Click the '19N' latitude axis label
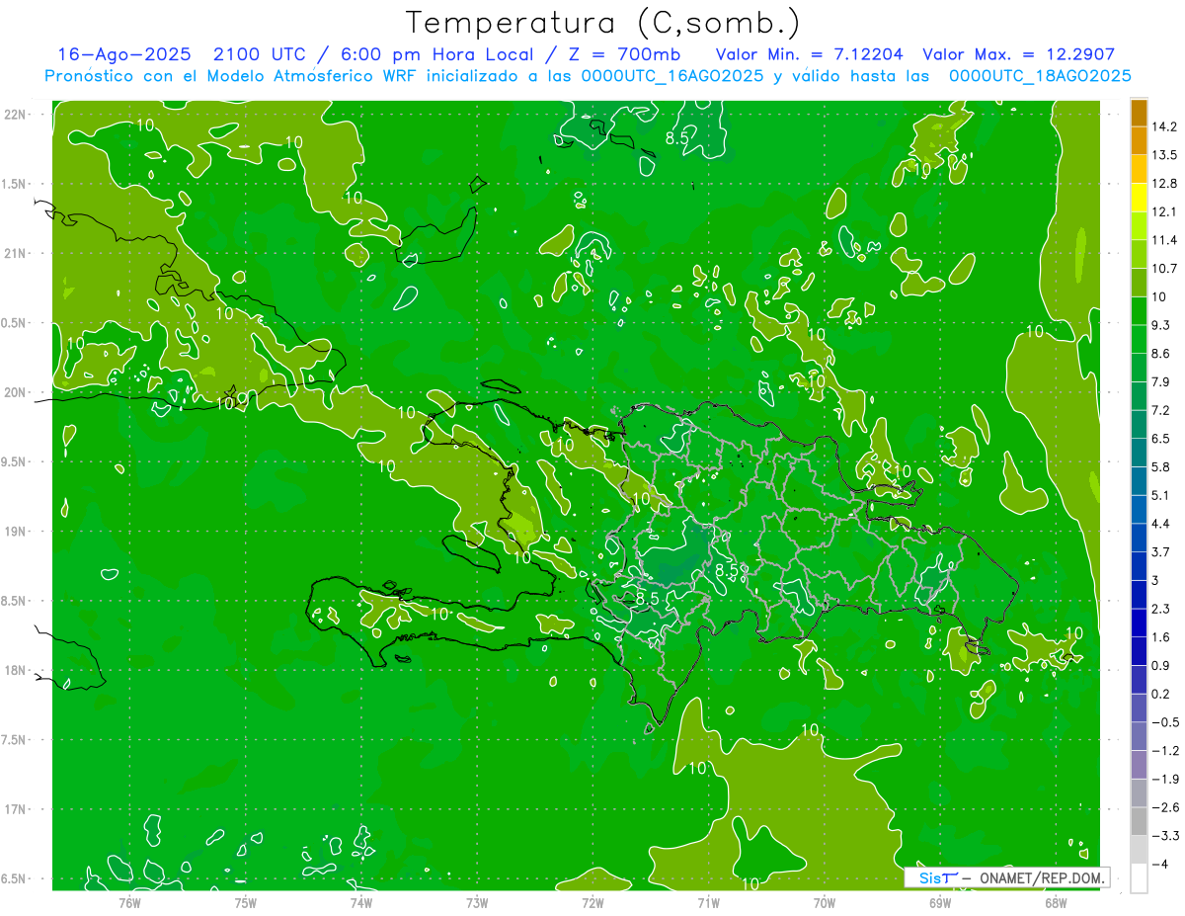This screenshot has width=1185, height=916. pos(17,532)
